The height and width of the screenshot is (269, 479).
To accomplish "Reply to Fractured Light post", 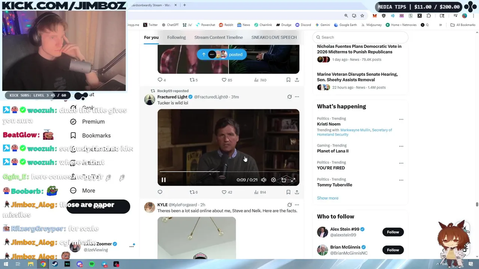I will 160,192.
